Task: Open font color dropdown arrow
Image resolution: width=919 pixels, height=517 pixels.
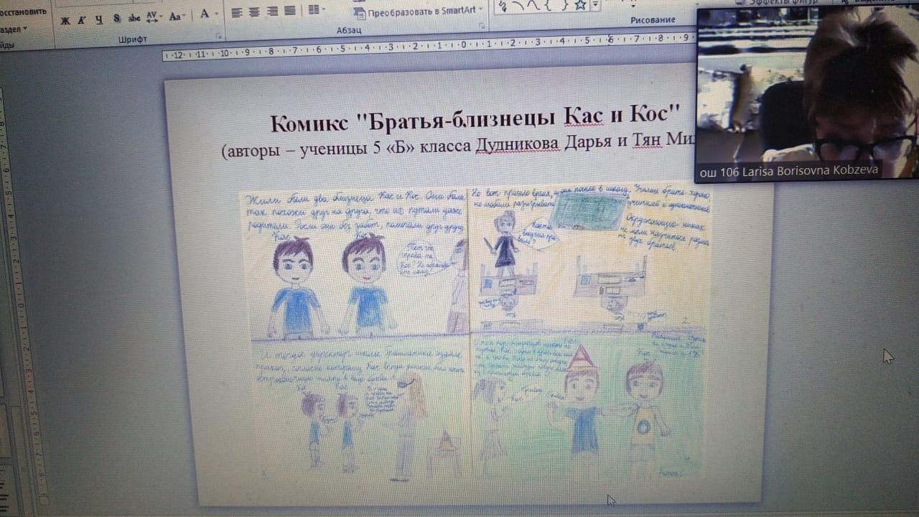Action: (x=217, y=14)
